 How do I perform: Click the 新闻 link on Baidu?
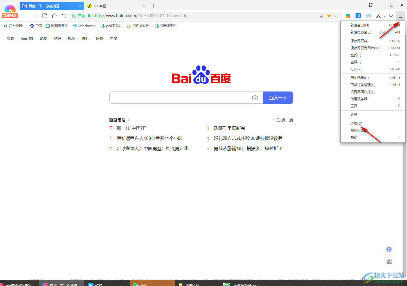tap(10, 39)
